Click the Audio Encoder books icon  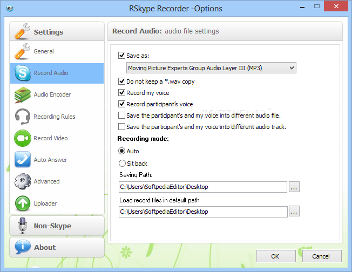pyautogui.click(x=22, y=94)
